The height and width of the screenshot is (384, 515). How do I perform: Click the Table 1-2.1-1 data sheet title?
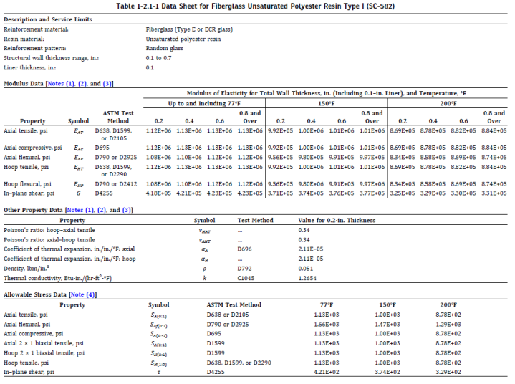coord(257,6)
